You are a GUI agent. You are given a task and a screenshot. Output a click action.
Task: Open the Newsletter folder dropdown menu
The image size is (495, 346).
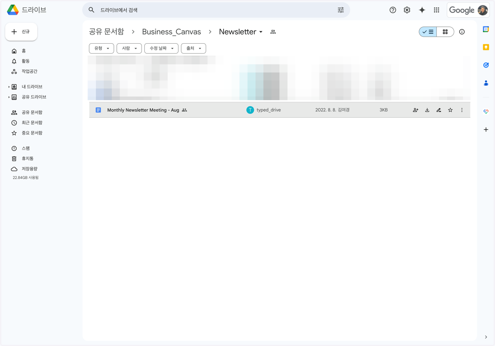point(241,32)
